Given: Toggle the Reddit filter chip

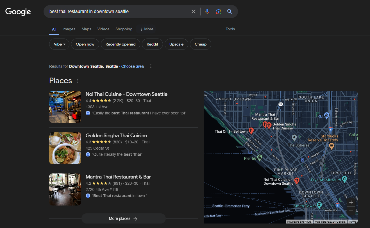Looking at the screenshot, I should click(x=152, y=44).
